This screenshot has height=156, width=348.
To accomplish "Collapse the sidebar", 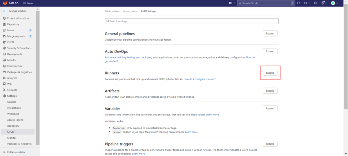I will [16, 152].
